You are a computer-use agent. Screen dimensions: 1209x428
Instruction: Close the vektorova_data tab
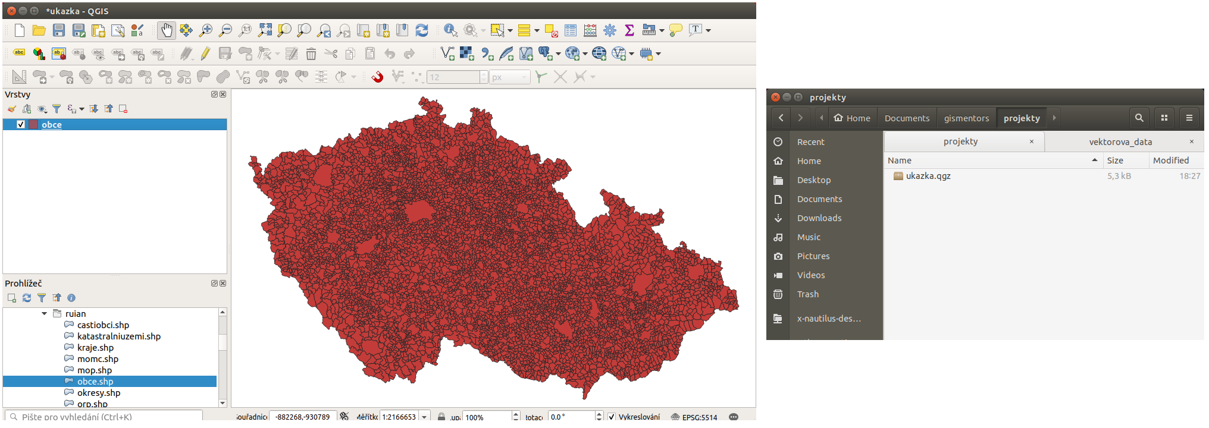click(x=1192, y=141)
